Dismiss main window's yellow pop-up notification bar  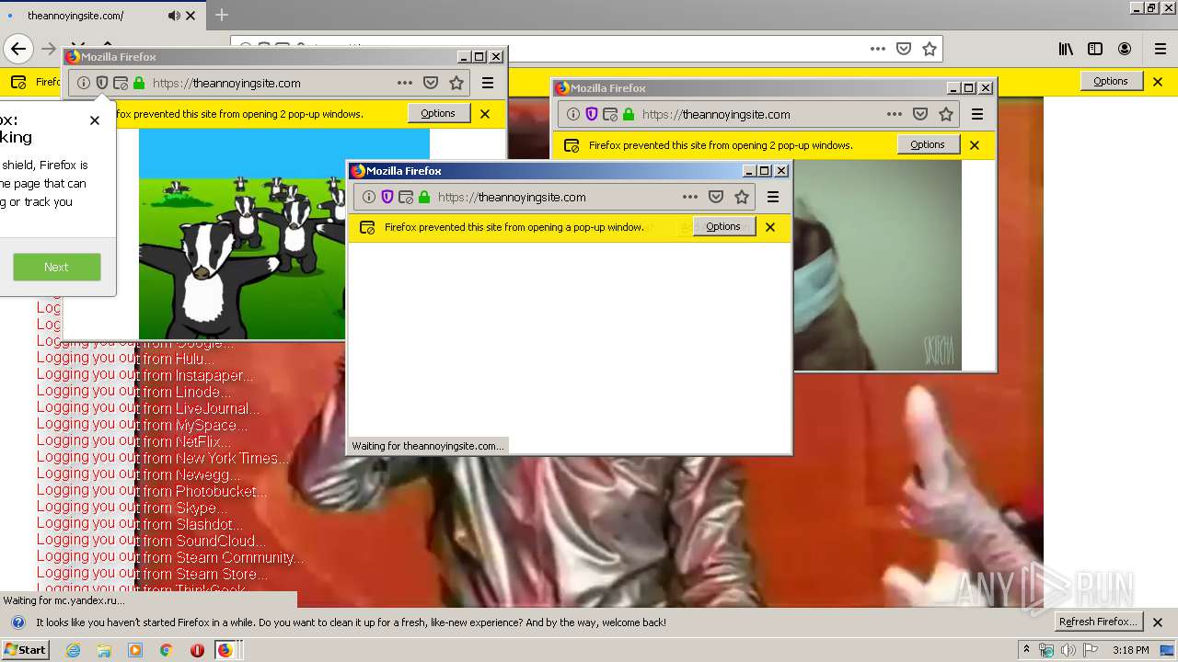(1158, 82)
